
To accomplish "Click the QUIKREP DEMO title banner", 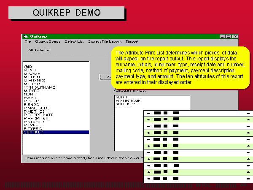I will [67, 12].
